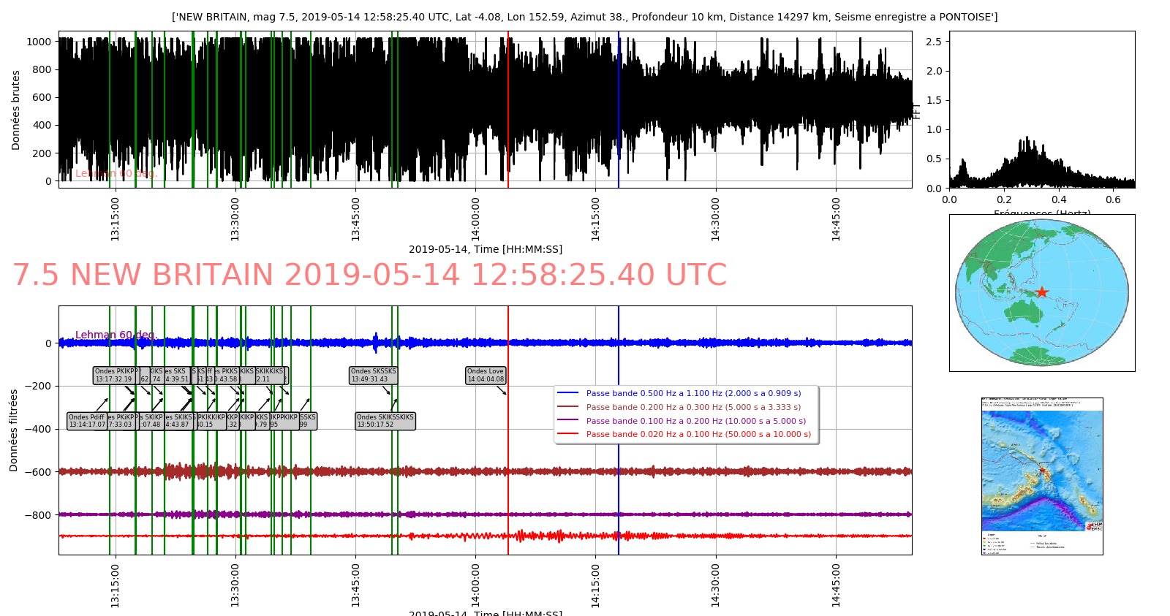The width and height of the screenshot is (1170, 616).
Task: Click legend entry Passe bande 0.020 Hz
Action: pyautogui.click(x=698, y=434)
